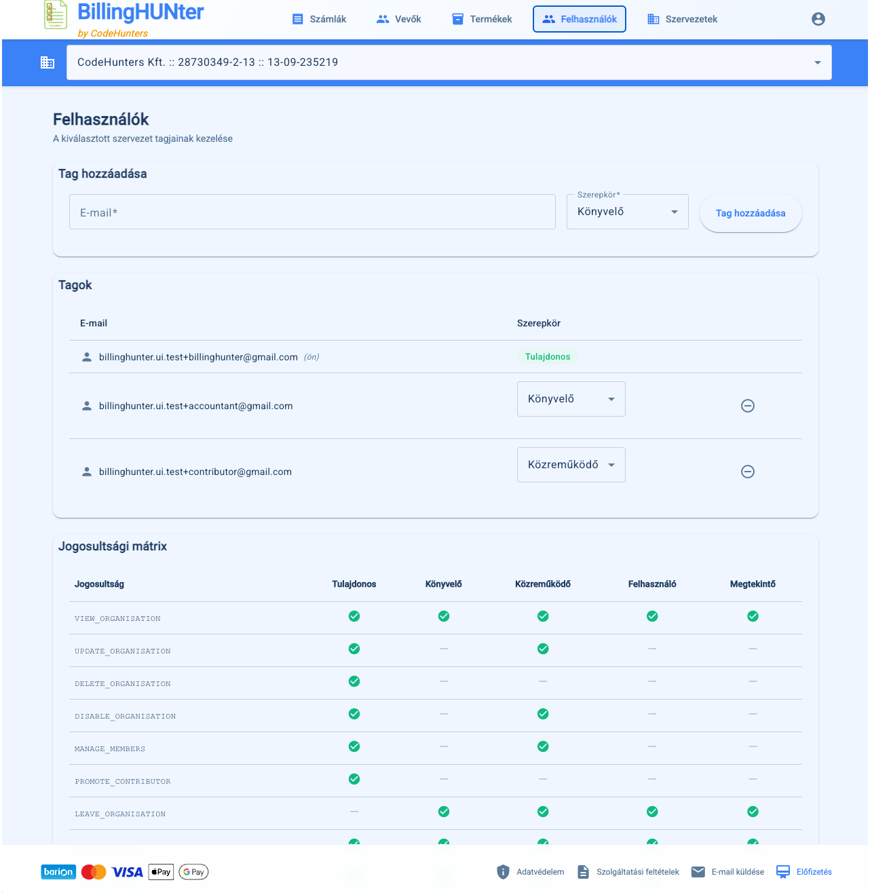This screenshot has height=893, width=870.
Task: Open the user account profile icon
Action: [x=818, y=19]
